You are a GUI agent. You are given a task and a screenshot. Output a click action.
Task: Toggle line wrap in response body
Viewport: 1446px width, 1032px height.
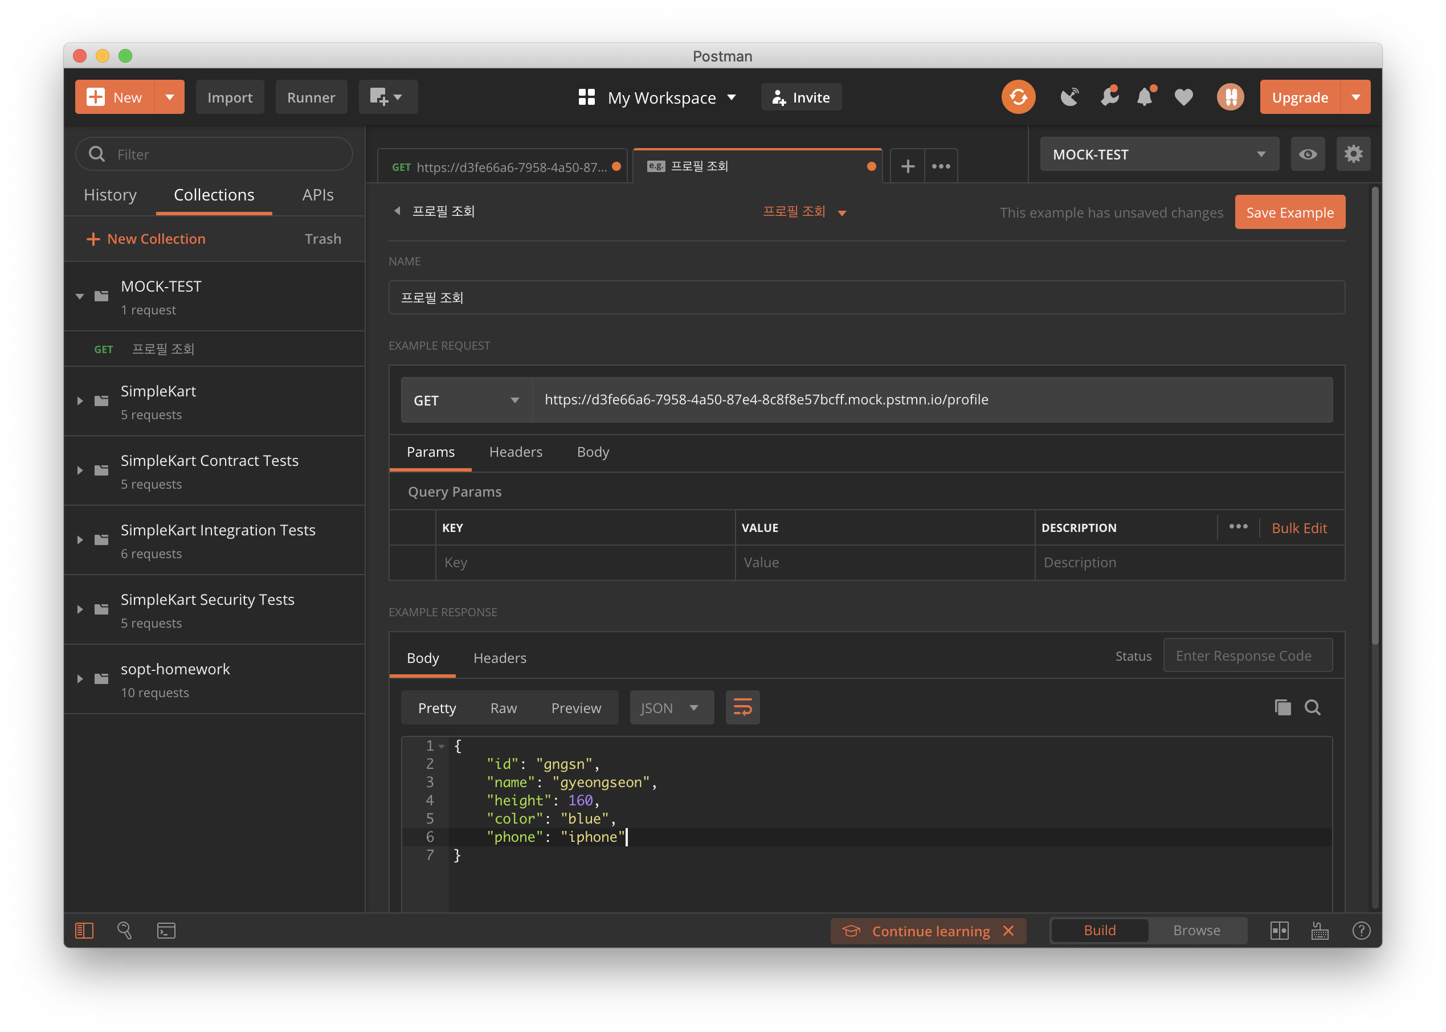click(742, 707)
